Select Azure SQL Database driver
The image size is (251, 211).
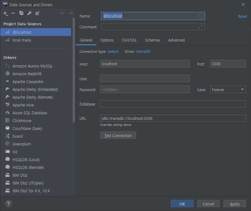point(36,113)
